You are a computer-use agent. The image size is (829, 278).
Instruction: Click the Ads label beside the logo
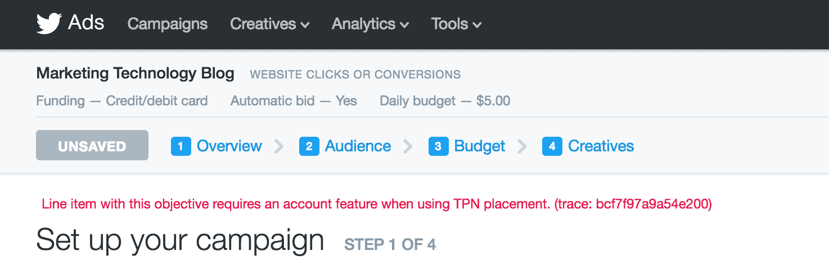[86, 23]
